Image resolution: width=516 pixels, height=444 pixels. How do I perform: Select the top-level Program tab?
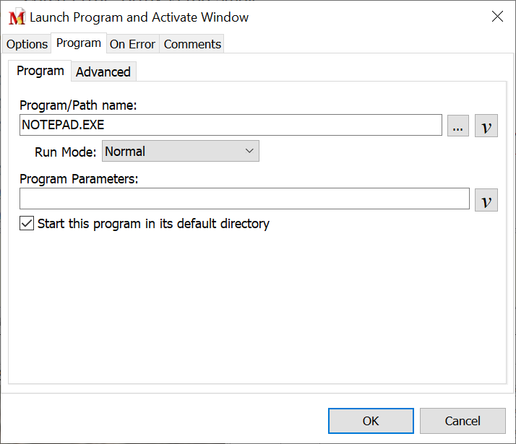click(x=78, y=43)
